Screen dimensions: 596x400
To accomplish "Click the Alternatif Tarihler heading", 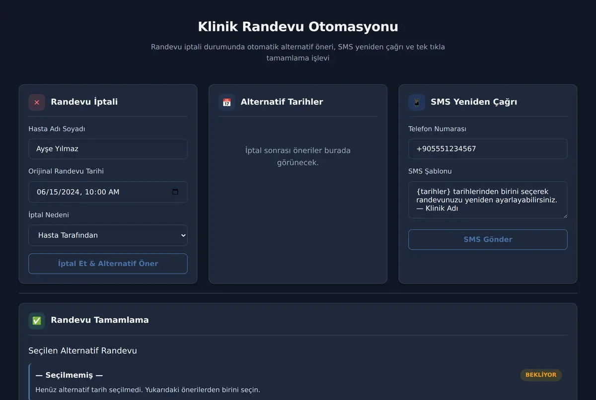I will (x=282, y=102).
